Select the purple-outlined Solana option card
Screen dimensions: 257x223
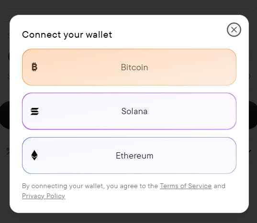click(x=129, y=111)
